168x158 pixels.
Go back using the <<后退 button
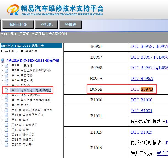click(46, 25)
